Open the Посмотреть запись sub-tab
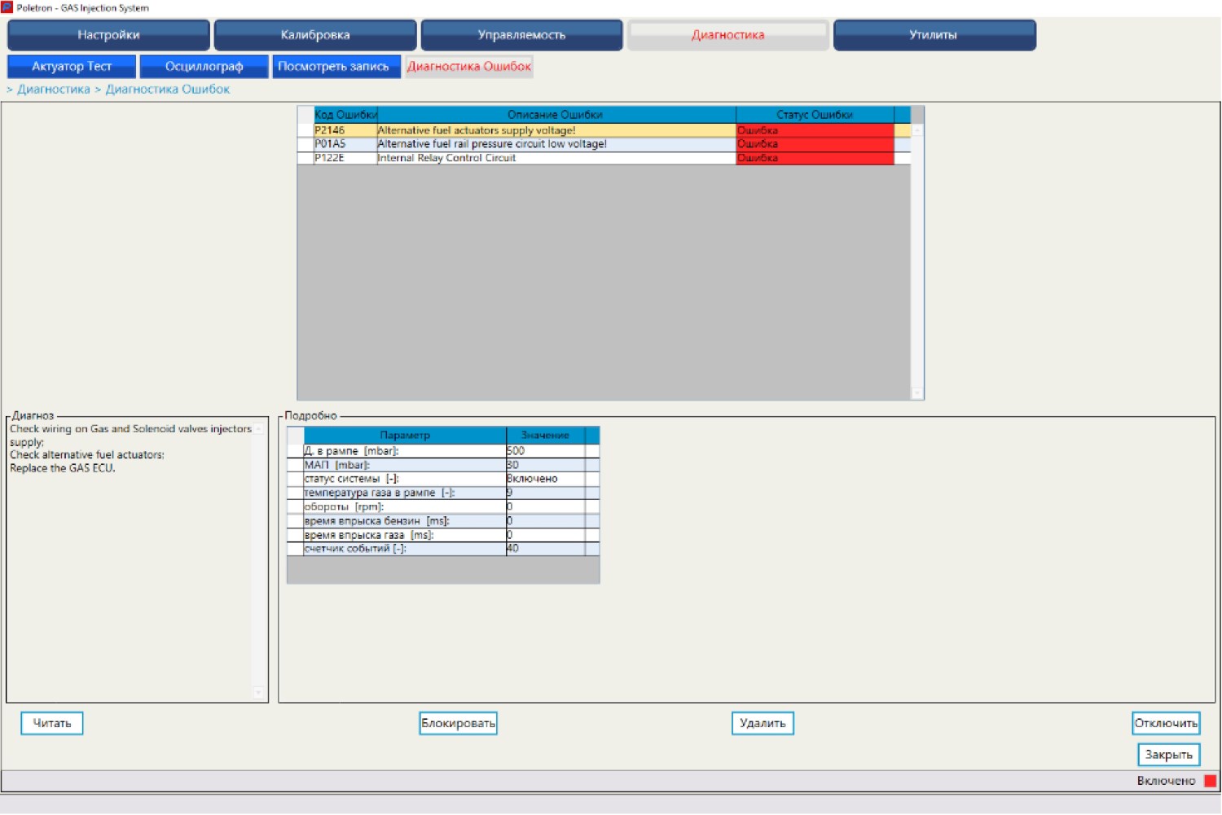The width and height of the screenshot is (1222, 815). tap(336, 66)
